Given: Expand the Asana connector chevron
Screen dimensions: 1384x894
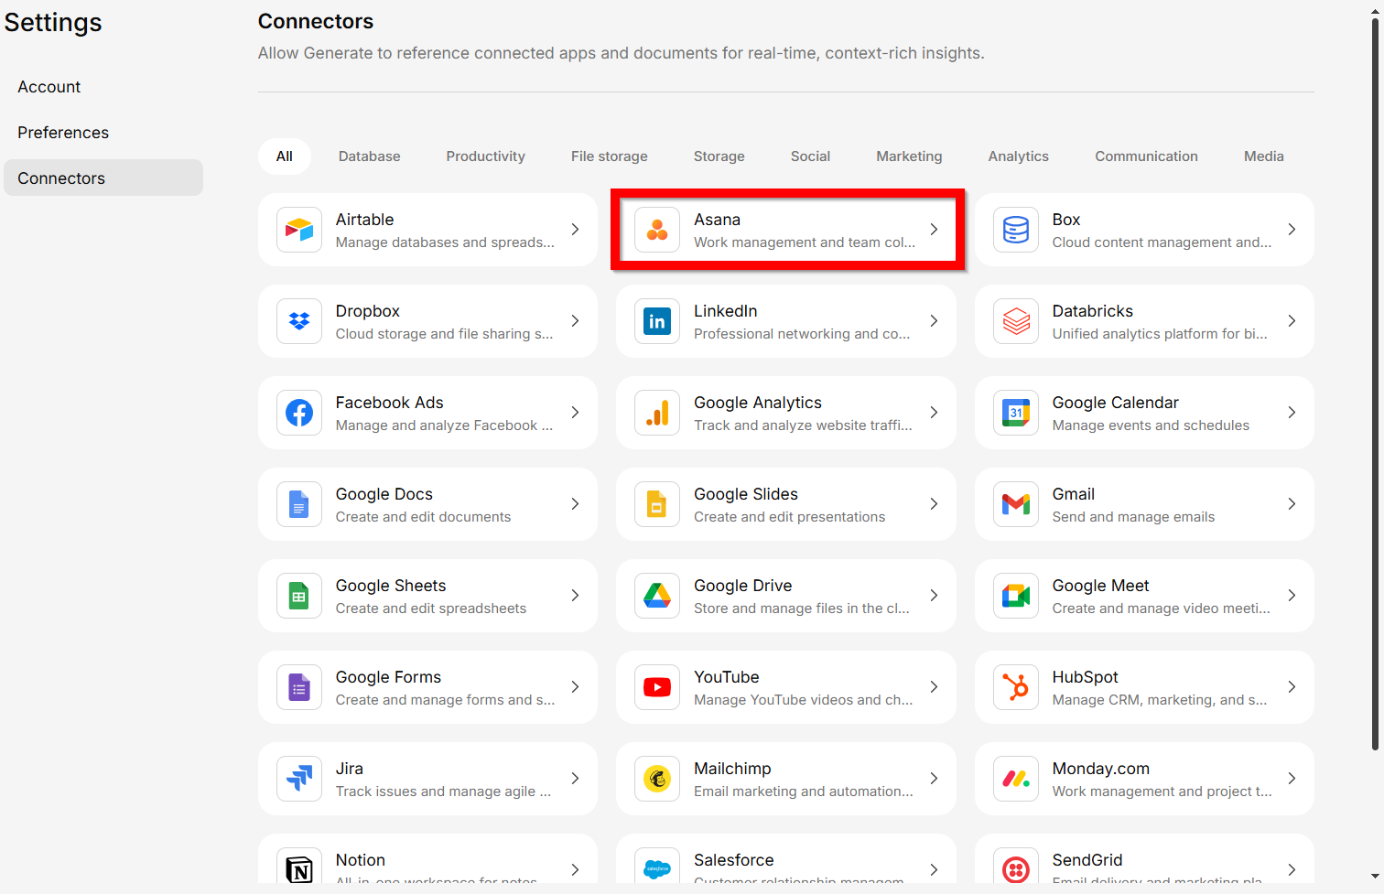Looking at the screenshot, I should click(x=934, y=230).
